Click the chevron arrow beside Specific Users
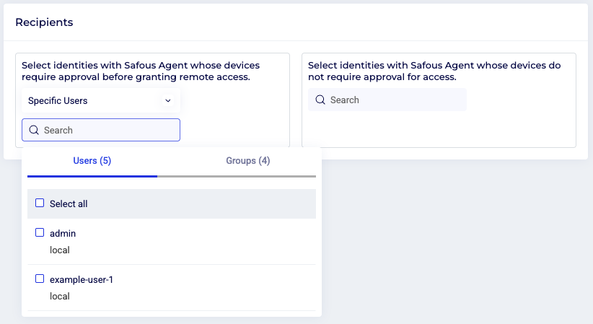Image resolution: width=593 pixels, height=324 pixels. [x=168, y=101]
